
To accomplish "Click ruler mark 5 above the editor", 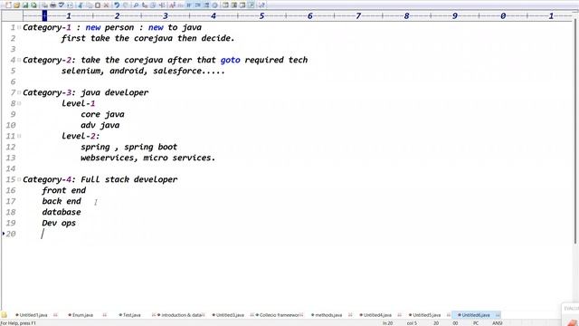I will tap(261, 16).
